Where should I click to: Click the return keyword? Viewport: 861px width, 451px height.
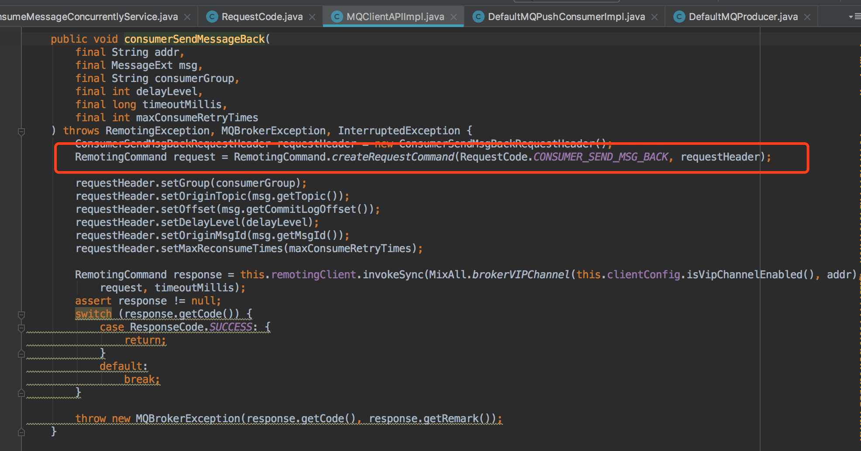pyautogui.click(x=143, y=340)
